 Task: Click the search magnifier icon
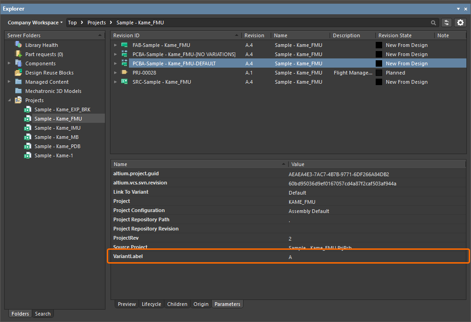click(x=433, y=23)
